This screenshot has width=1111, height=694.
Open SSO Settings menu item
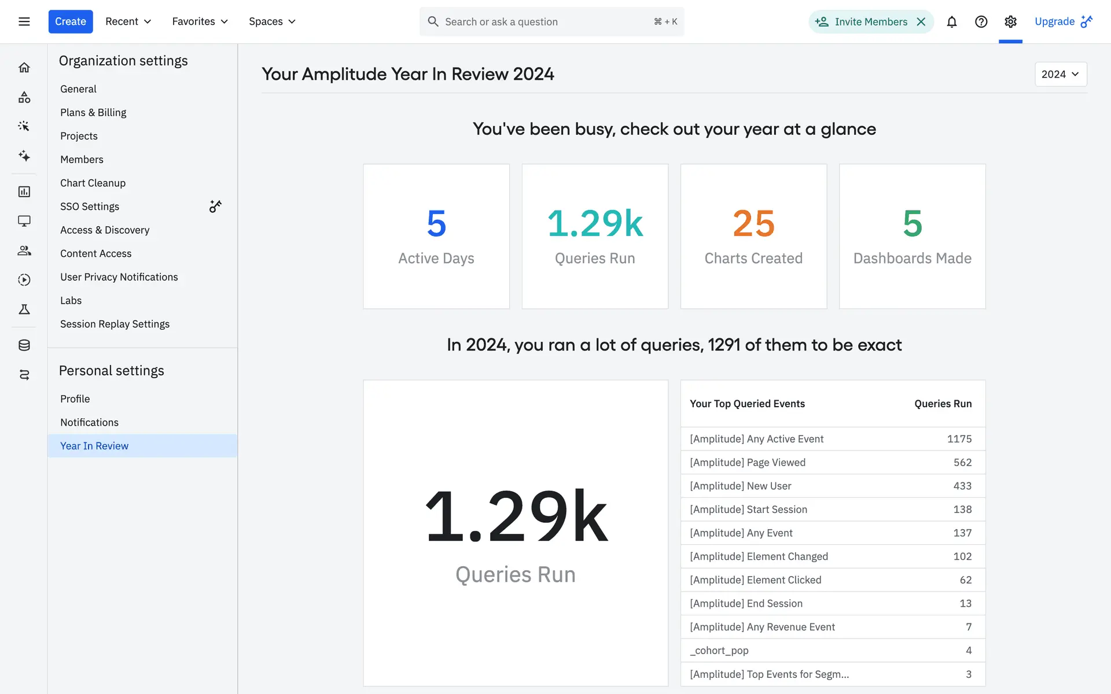90,206
